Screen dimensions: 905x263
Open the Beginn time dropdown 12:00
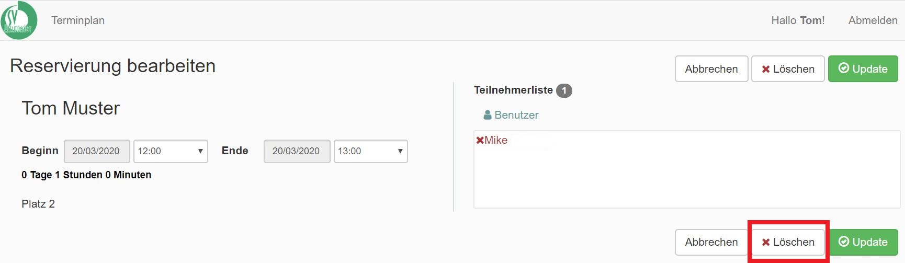pos(171,151)
